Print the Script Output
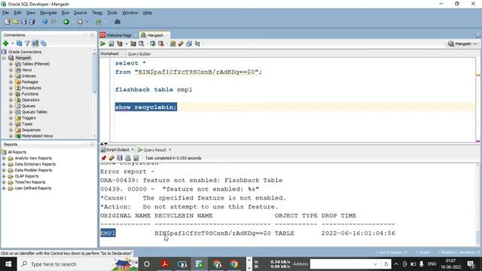The image size is (482, 271). pos(127,158)
